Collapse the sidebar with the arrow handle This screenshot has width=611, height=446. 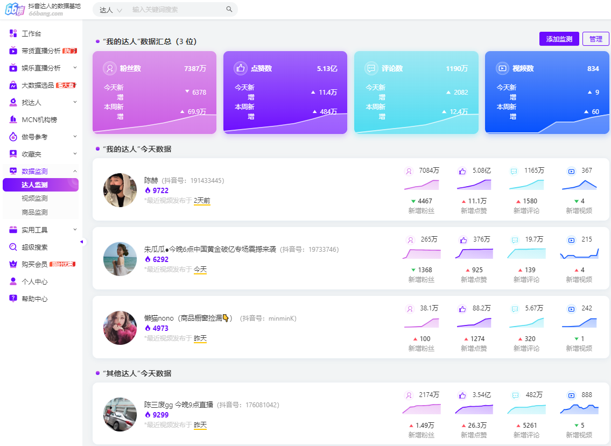pos(82,242)
